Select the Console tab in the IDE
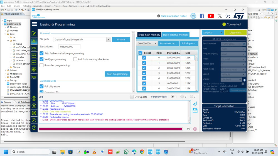This screenshot has height=156, width=278. point(8,102)
